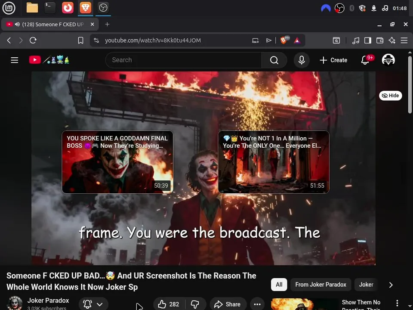Open the Joker Paradox channel name link

48,301
